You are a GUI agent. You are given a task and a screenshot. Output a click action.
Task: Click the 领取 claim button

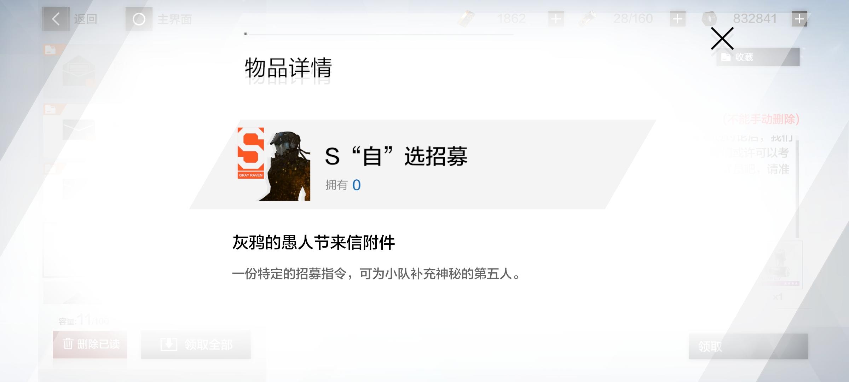coord(748,346)
